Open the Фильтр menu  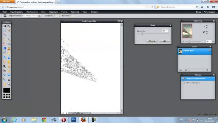[x=64, y=12]
